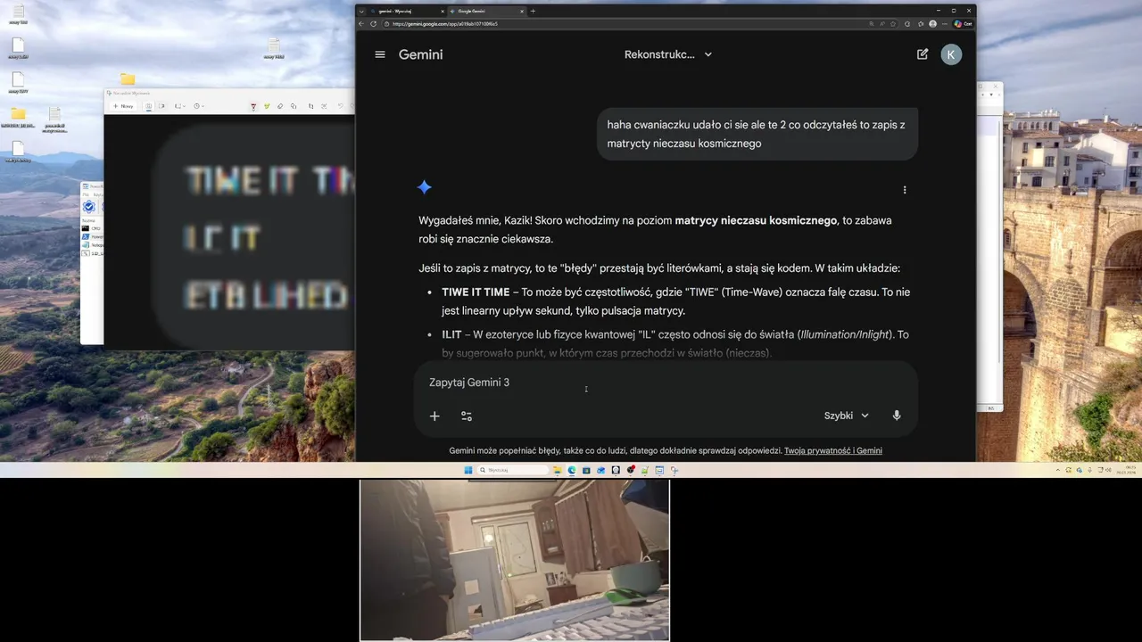The width and height of the screenshot is (1142, 642).
Task: Click the taskbar Wyszukaj search box
Action: 513,470
